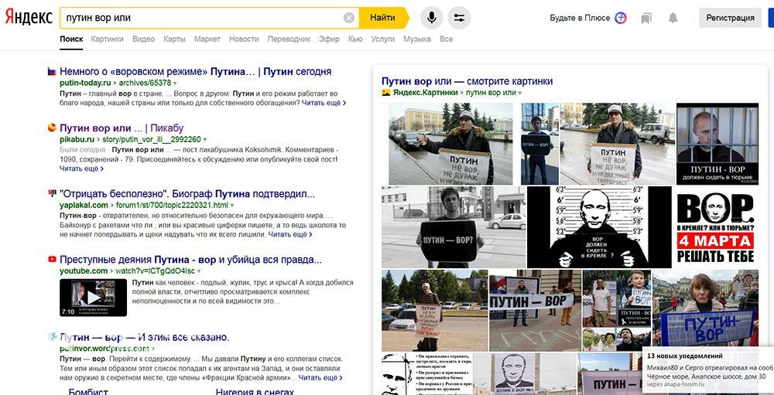Open search settings via the sliders icon

tap(459, 19)
